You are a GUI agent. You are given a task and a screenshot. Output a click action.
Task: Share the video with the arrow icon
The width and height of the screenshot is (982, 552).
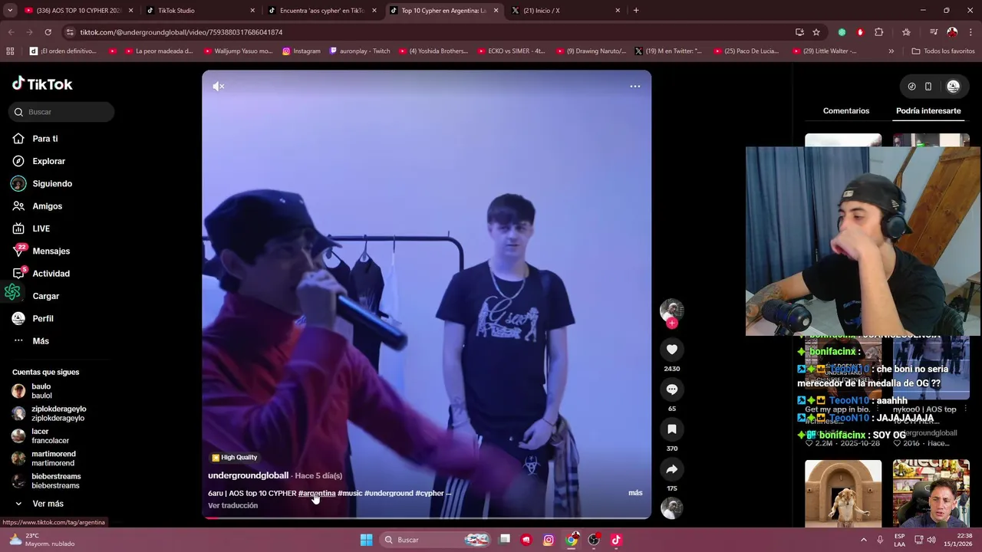(x=672, y=469)
